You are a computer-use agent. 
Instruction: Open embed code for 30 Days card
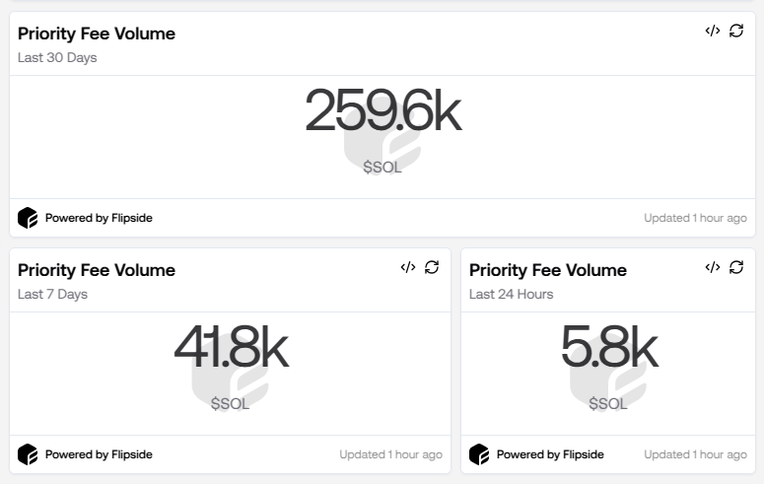pos(712,32)
